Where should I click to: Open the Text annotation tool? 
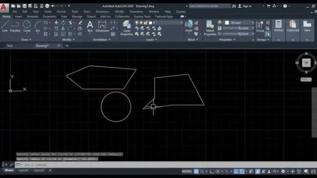[90, 26]
